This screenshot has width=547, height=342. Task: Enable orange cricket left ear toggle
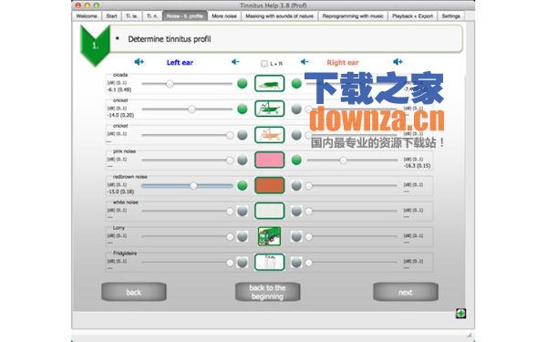pos(243,135)
